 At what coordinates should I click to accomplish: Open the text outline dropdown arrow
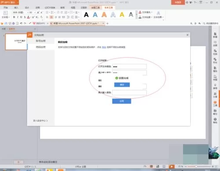point(152,17)
